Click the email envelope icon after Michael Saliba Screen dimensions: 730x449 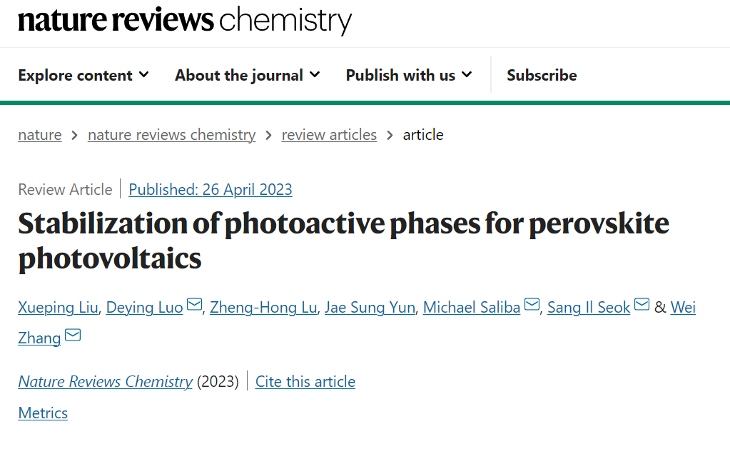pos(532,304)
